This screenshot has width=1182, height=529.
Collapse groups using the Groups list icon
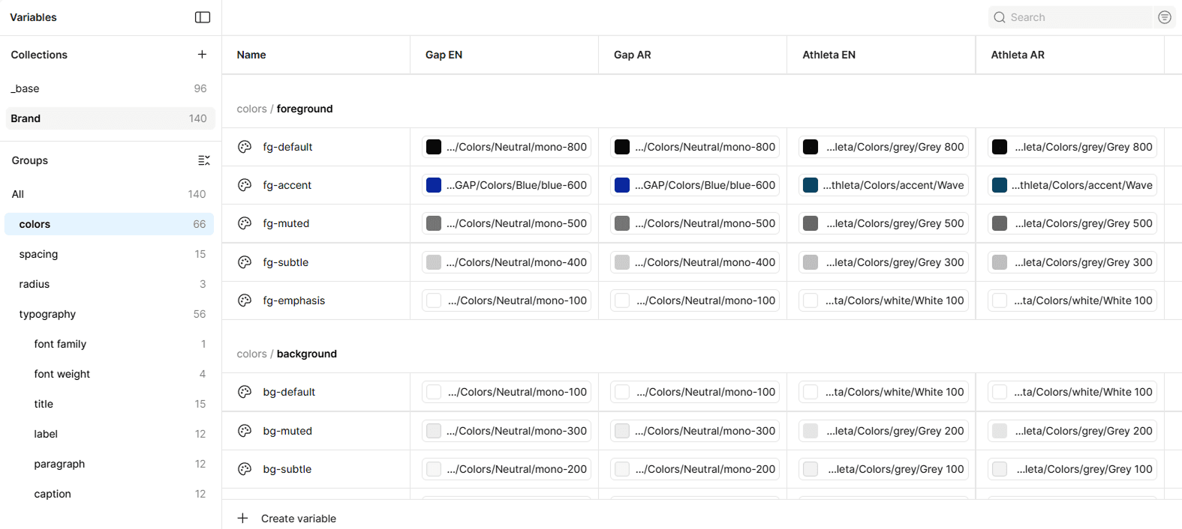pos(203,160)
